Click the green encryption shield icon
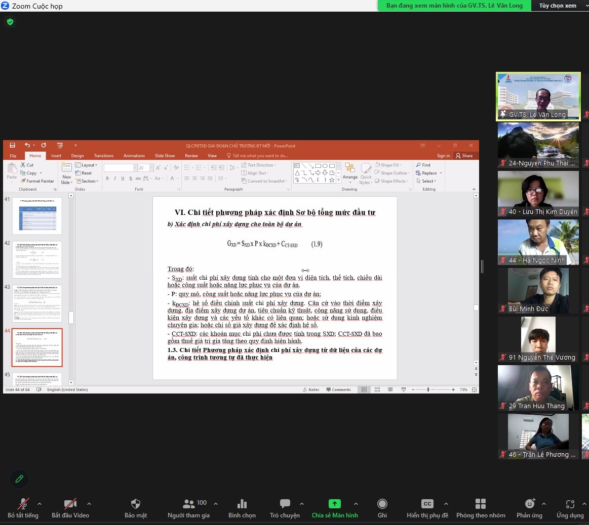The width and height of the screenshot is (589, 525). pyautogui.click(x=10, y=22)
